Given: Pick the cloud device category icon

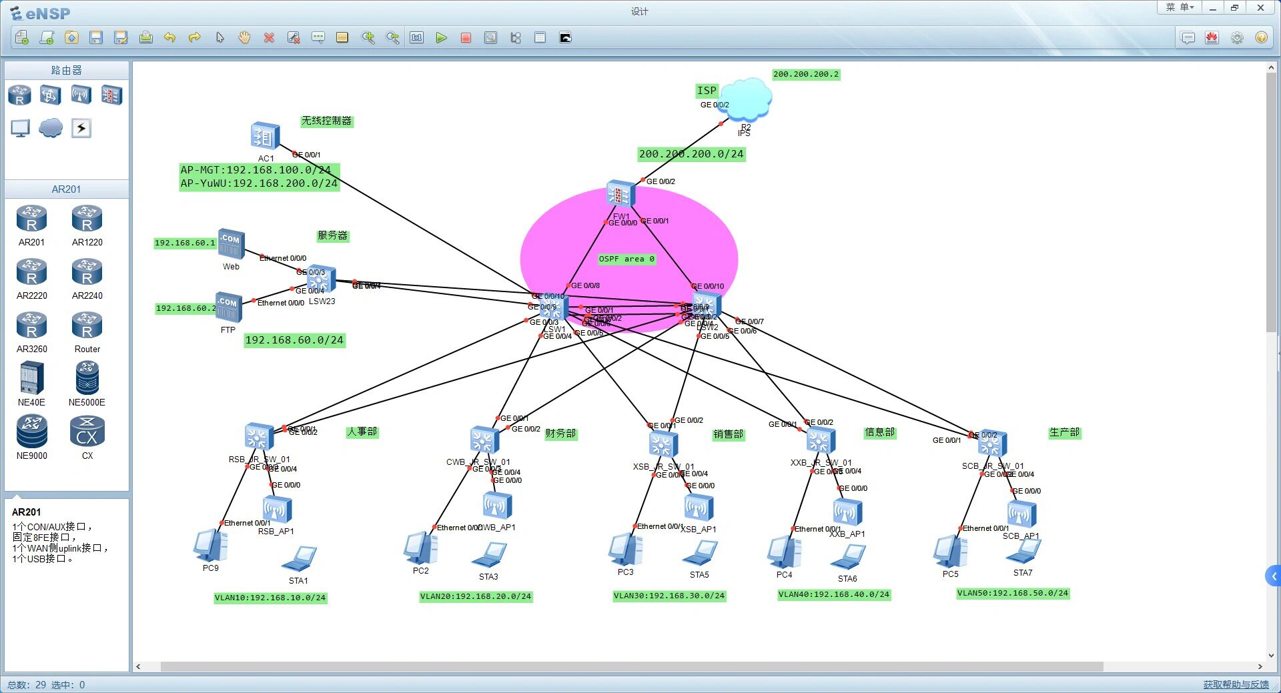Looking at the screenshot, I should [x=51, y=128].
